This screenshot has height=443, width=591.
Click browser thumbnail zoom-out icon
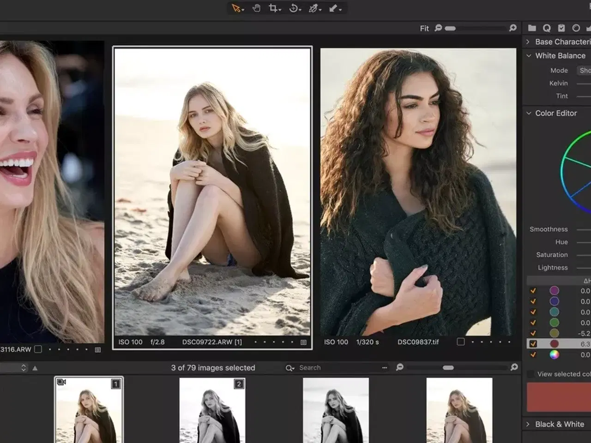400,367
